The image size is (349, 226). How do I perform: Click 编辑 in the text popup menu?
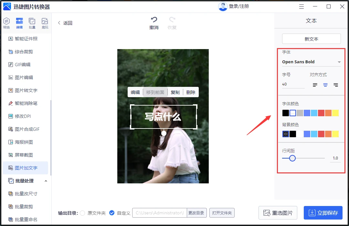[135, 92]
